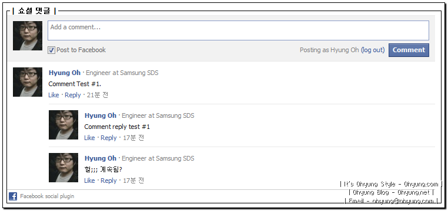Like the Comment Test #1 post
Image resolution: width=448 pixels, height=211 pixels.
pos(54,95)
